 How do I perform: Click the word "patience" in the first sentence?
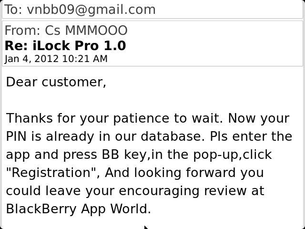[141, 118]
